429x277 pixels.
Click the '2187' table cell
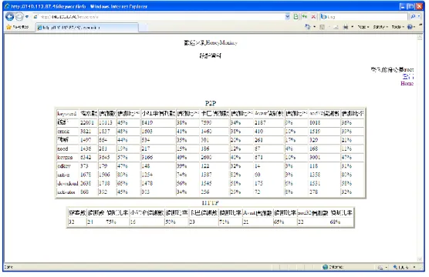point(269,123)
